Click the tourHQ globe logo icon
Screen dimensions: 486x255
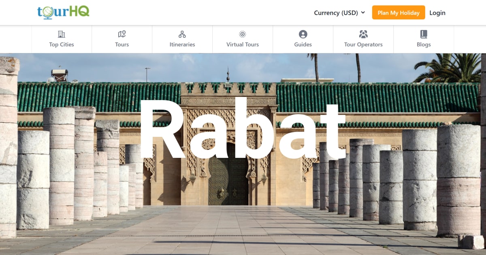click(49, 12)
